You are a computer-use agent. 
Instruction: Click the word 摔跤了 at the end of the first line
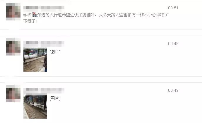tap(162, 15)
